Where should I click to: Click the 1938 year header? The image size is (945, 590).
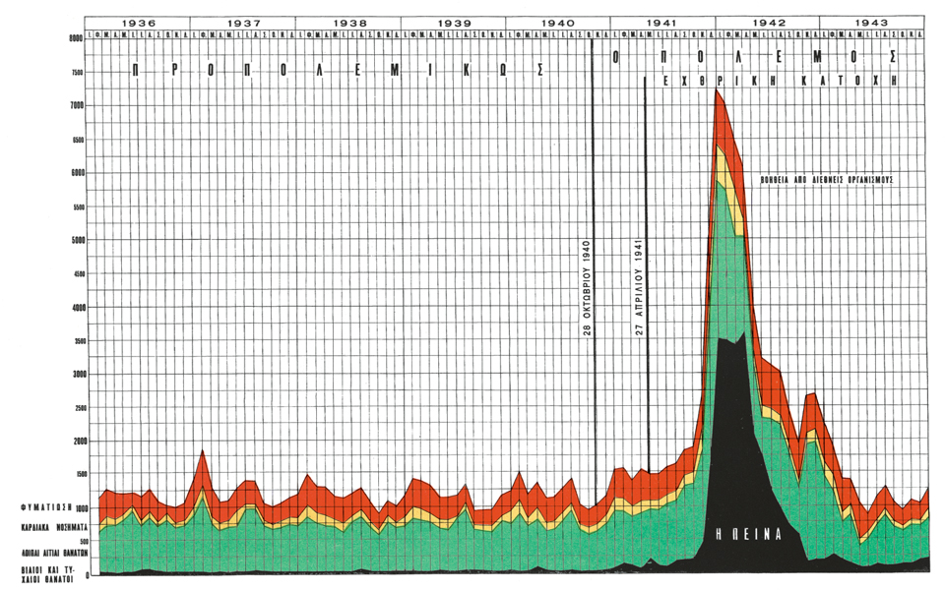pyautogui.click(x=347, y=22)
